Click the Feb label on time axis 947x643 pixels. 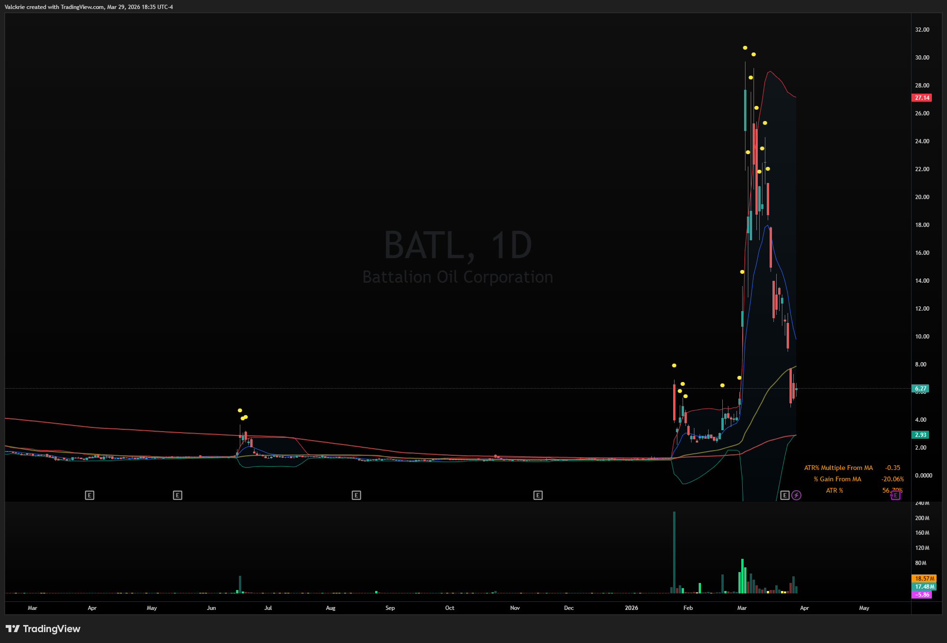coord(688,608)
